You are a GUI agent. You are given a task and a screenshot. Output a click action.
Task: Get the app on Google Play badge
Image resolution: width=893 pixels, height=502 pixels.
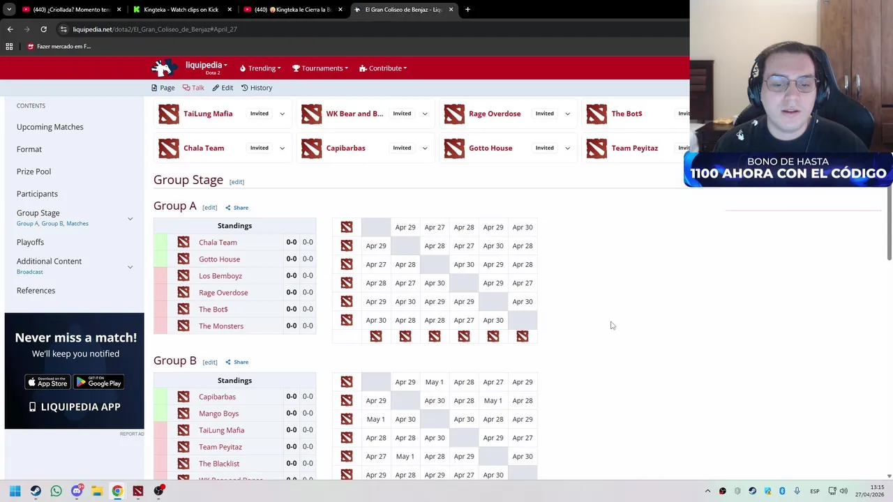(99, 382)
